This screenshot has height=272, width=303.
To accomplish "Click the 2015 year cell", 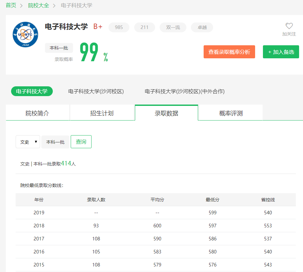I will 39,265.
